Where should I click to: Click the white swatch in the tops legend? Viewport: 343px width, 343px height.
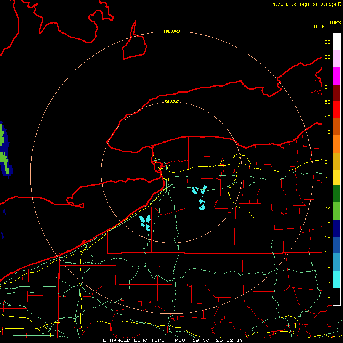337,42
